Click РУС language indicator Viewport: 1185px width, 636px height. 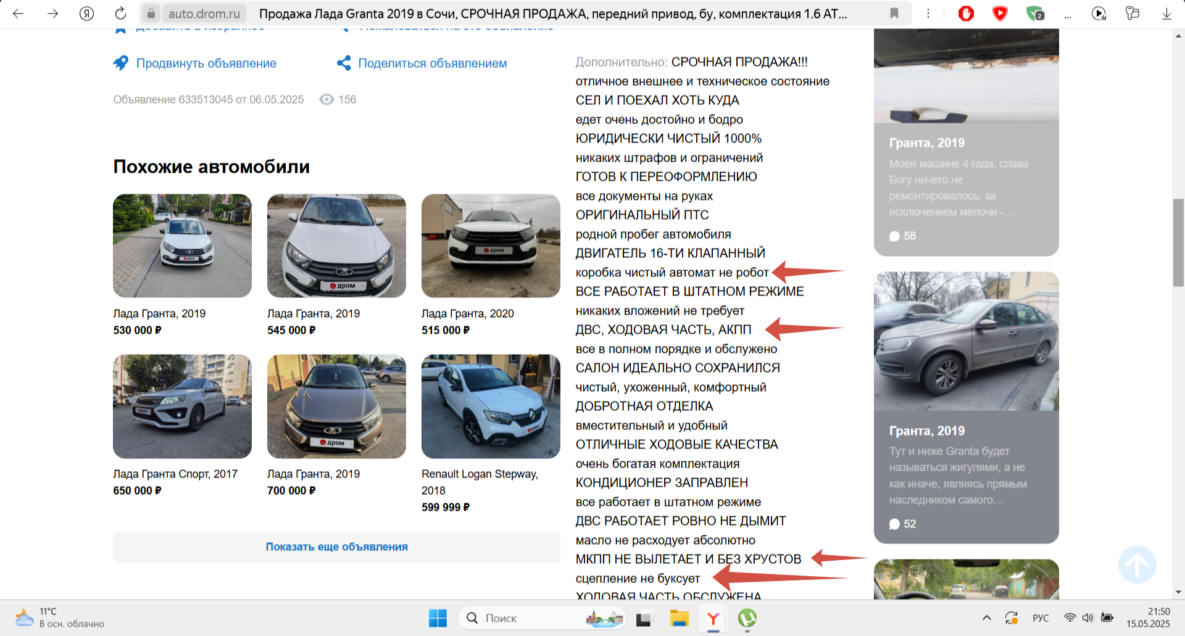point(1041,618)
